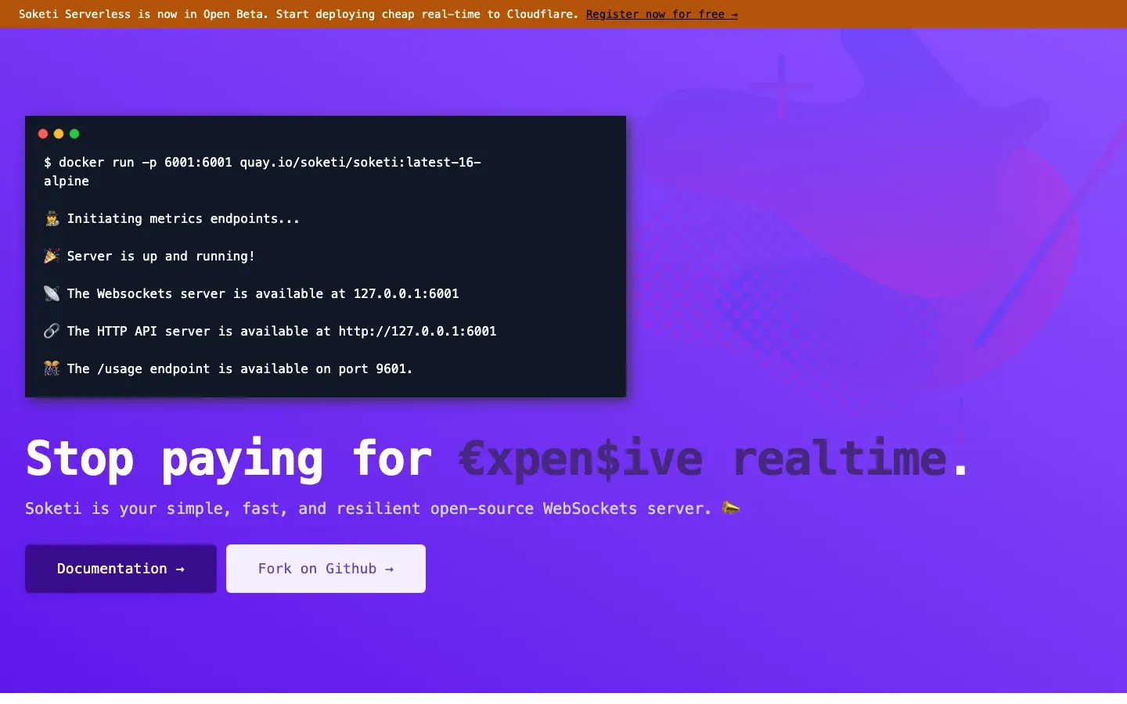Click the detective emoji beside 'Initiating metrics endpoints'
The image size is (1127, 704).
coord(52,219)
